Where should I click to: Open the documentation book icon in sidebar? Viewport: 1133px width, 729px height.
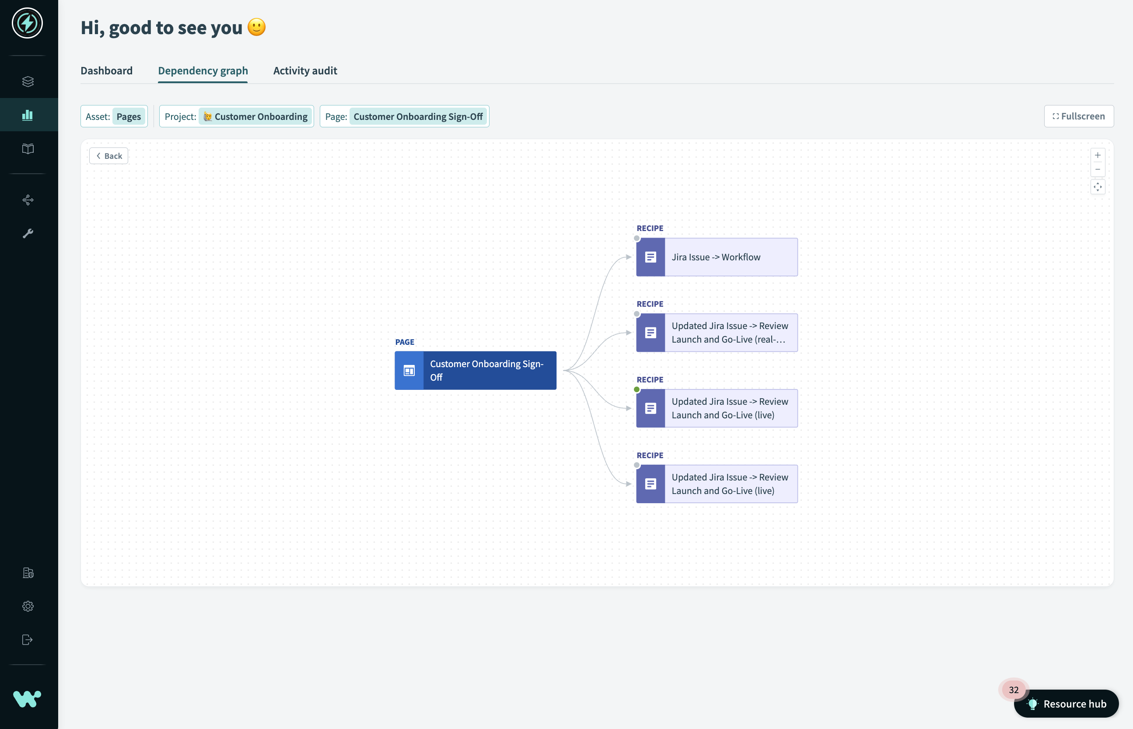28,149
